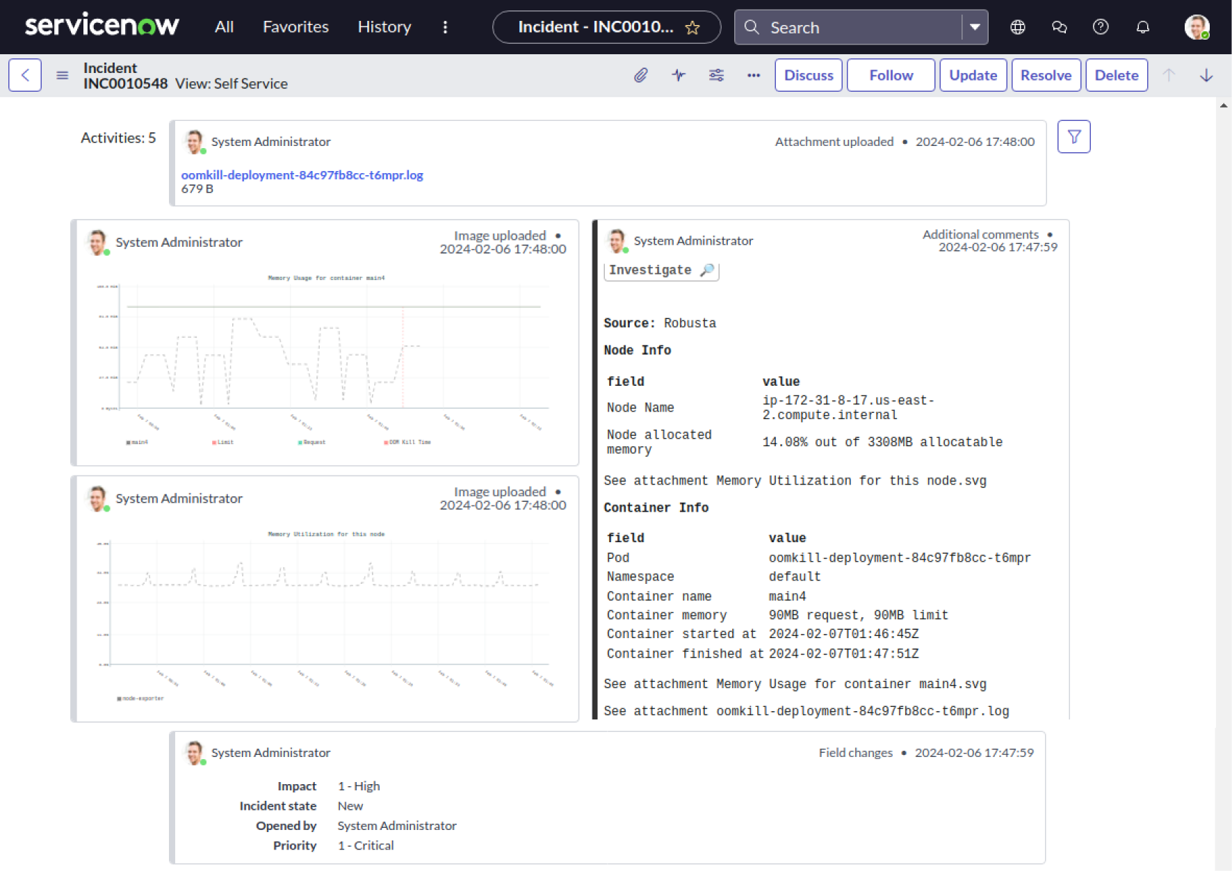Go to next record down arrow

(x=1206, y=75)
